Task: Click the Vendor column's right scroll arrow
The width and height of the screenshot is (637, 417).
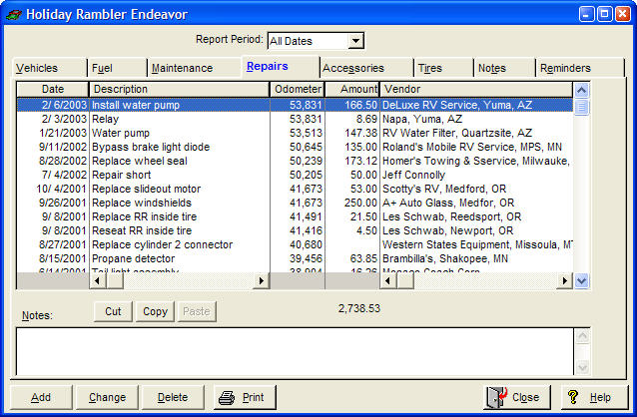Action: pos(565,280)
